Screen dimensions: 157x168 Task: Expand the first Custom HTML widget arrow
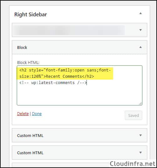[140, 135]
